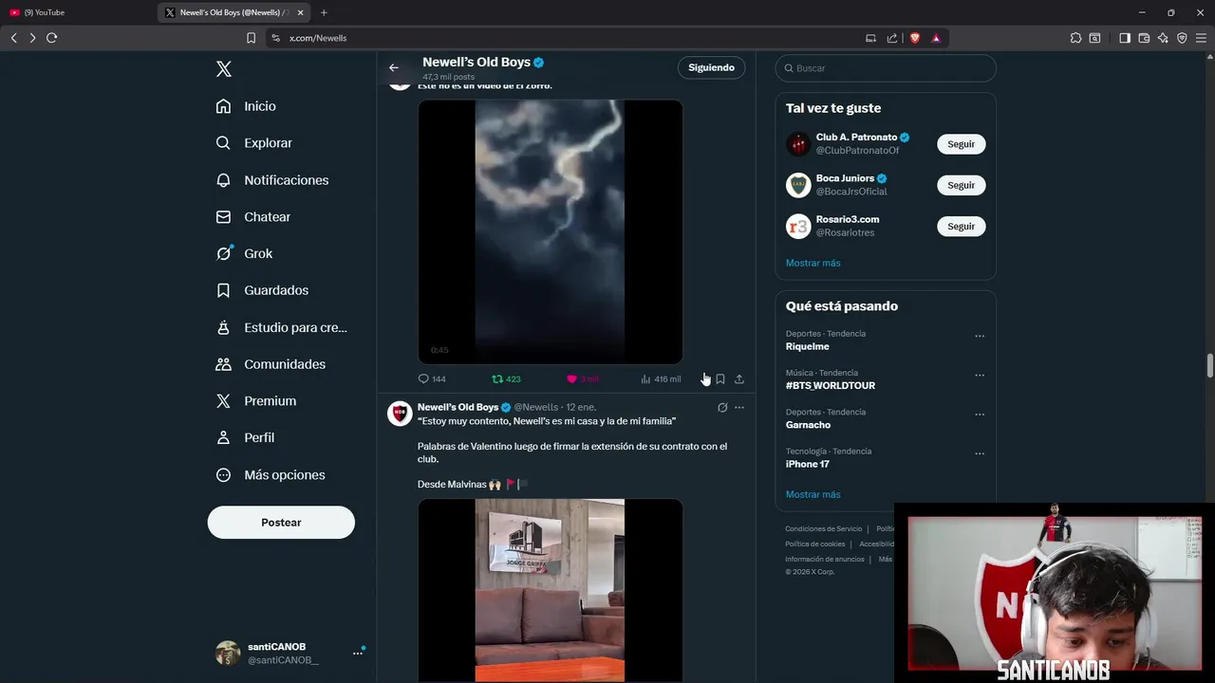This screenshot has height=683, width=1215.
Task: Open replies on post with 144 comments
Action: pyautogui.click(x=432, y=378)
